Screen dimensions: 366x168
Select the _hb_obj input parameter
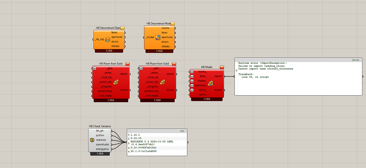coord(99,40)
